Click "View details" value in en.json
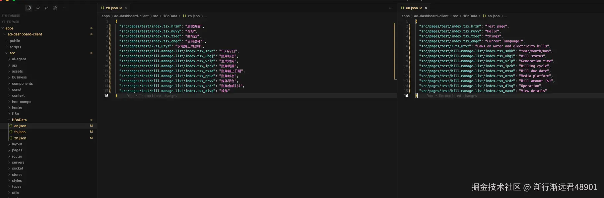The width and height of the screenshot is (604, 198). [x=533, y=91]
